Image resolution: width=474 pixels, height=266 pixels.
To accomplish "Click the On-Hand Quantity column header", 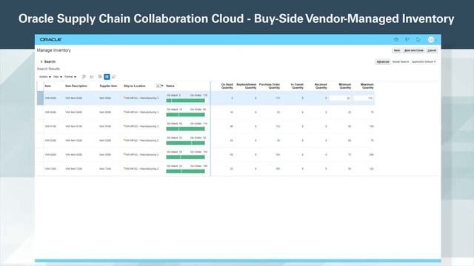I will click(x=227, y=86).
